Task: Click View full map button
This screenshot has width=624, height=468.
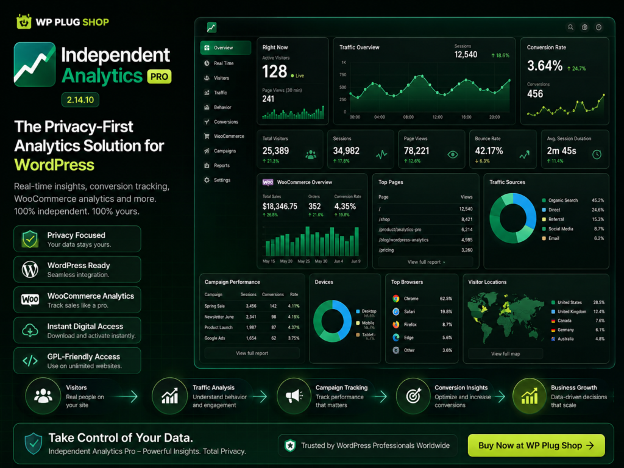Action: coord(505,353)
